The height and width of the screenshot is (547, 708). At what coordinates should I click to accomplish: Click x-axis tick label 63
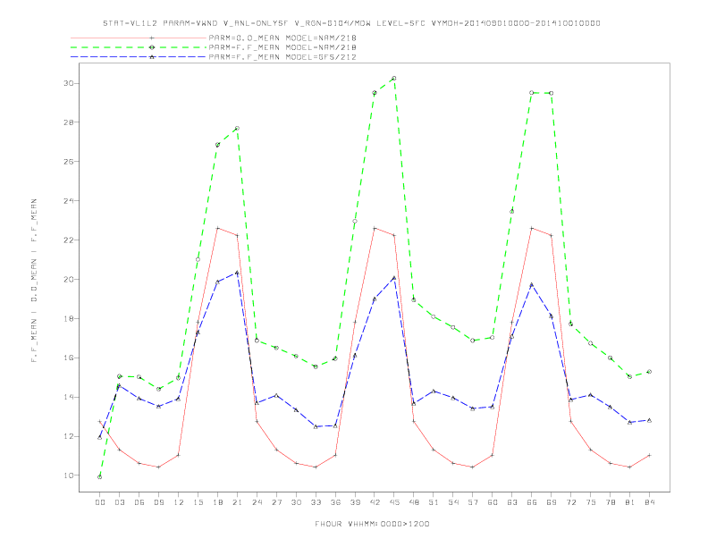point(512,502)
